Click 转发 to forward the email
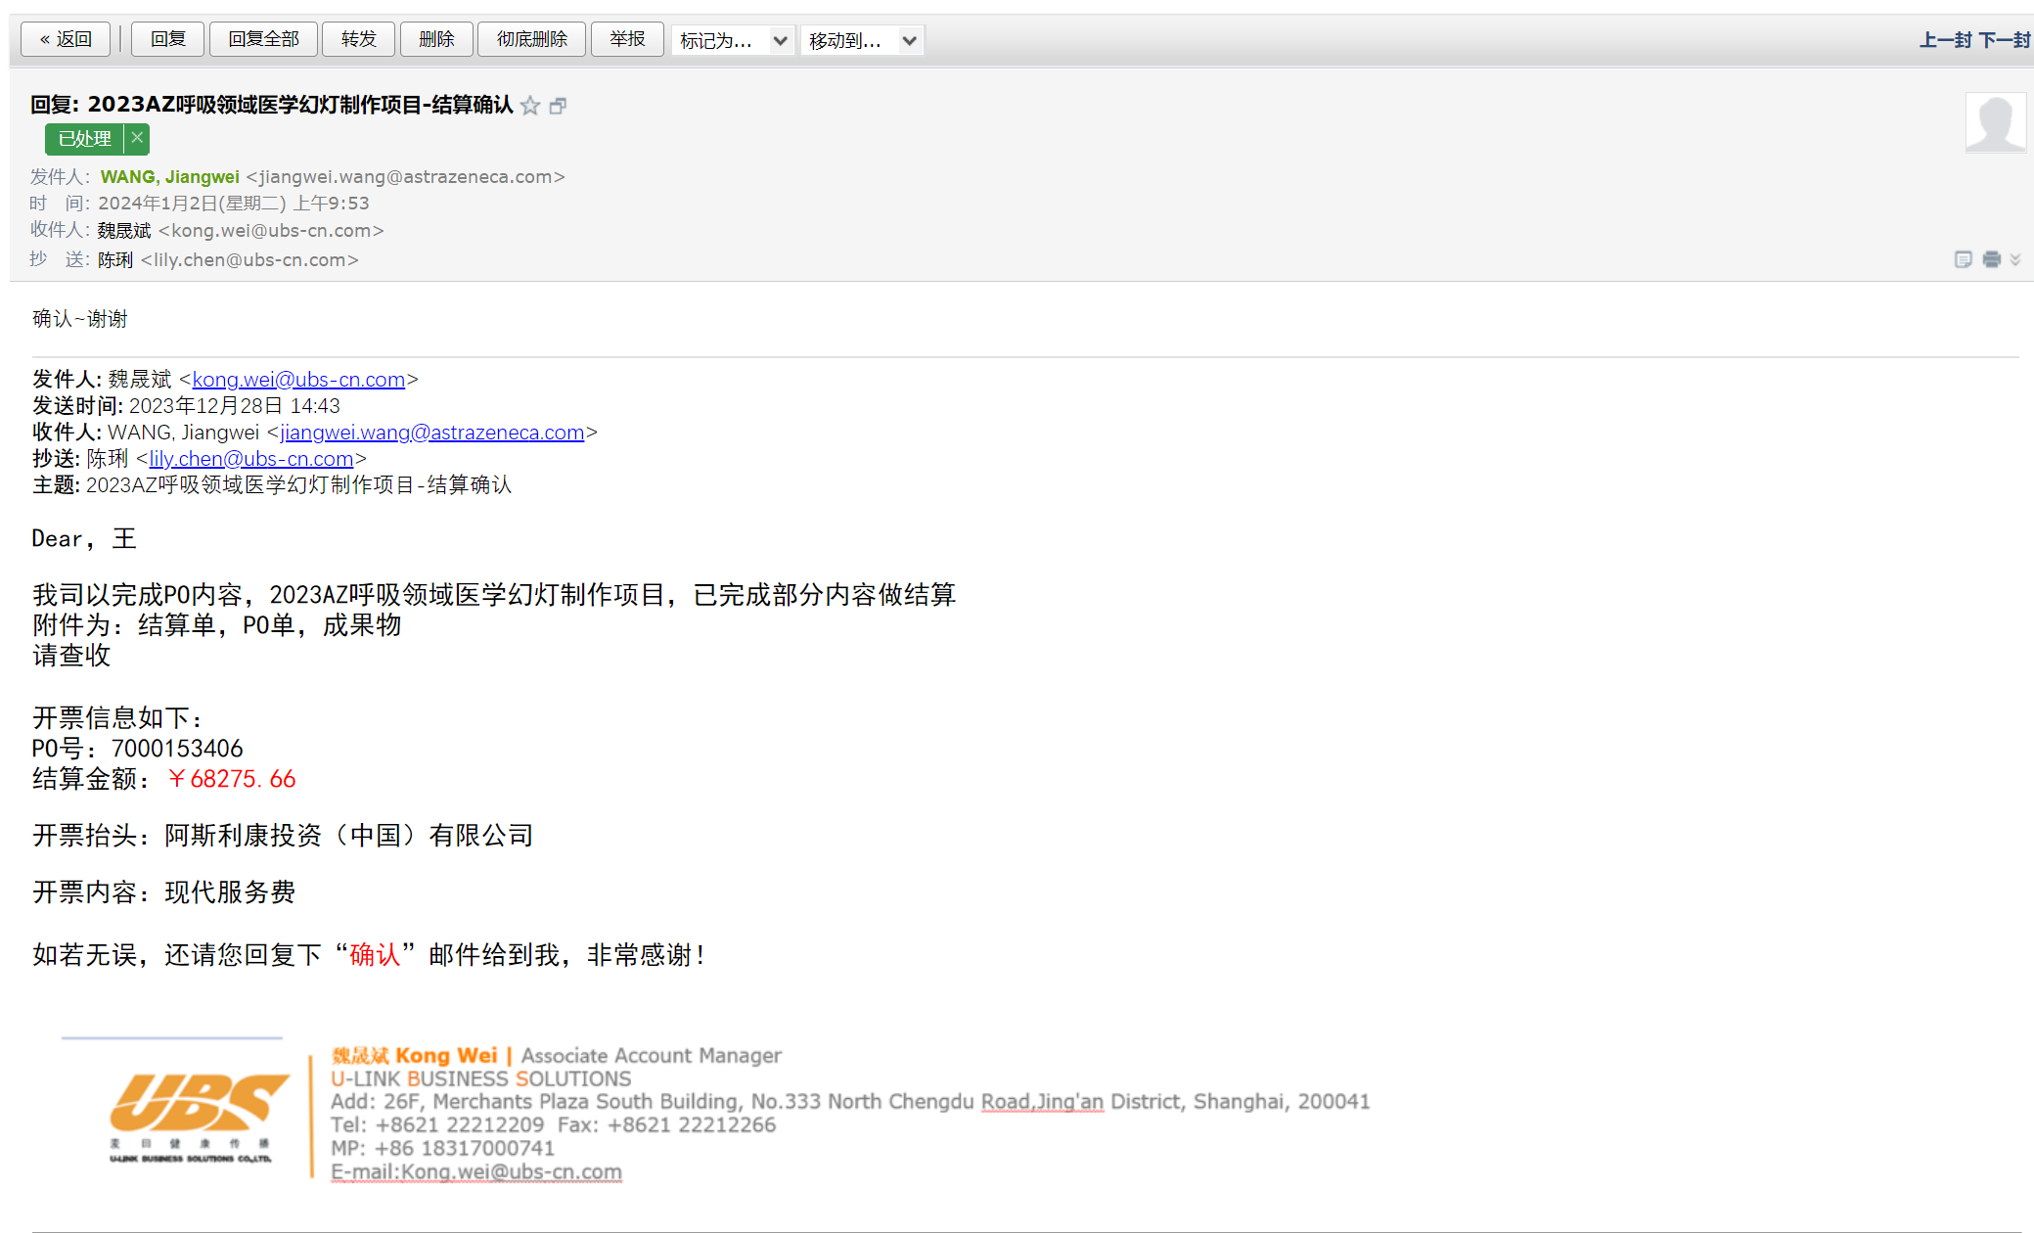The image size is (2034, 1233). 358,39
